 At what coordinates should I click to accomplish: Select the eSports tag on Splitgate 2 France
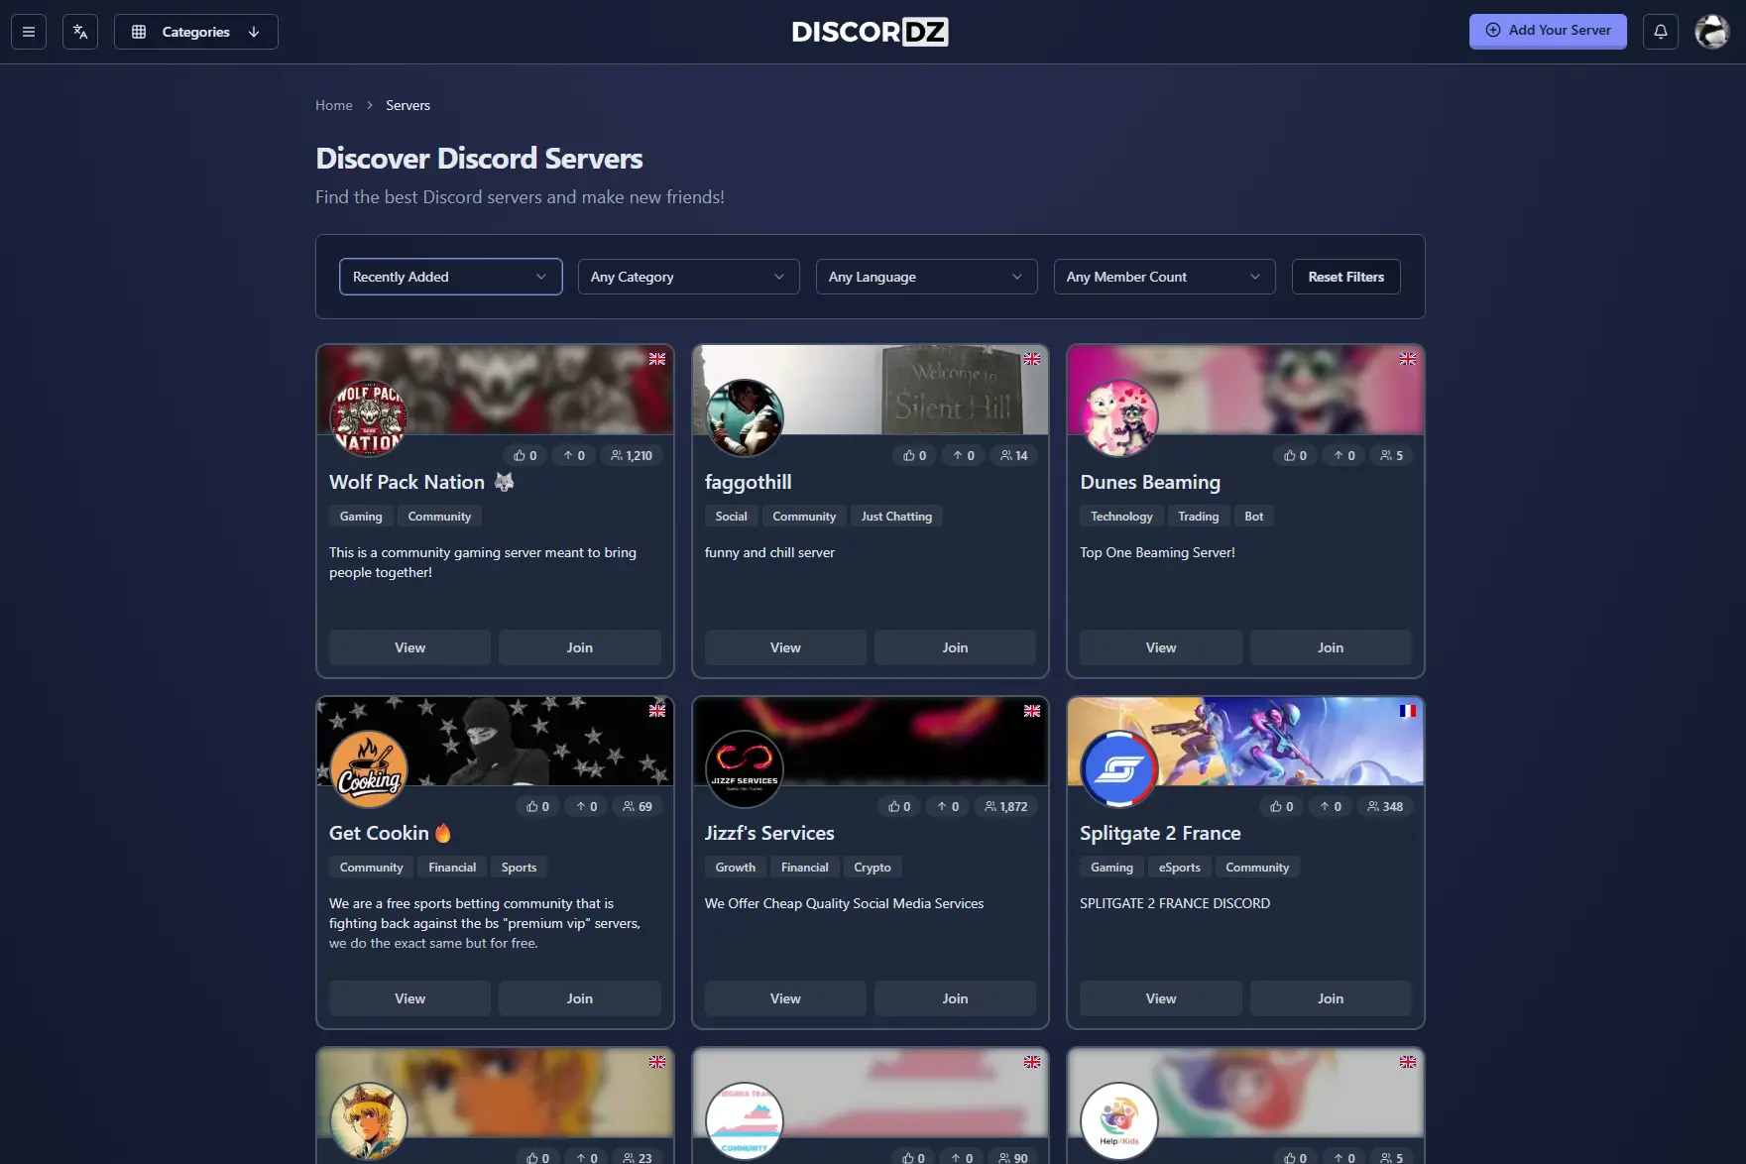1180,868
